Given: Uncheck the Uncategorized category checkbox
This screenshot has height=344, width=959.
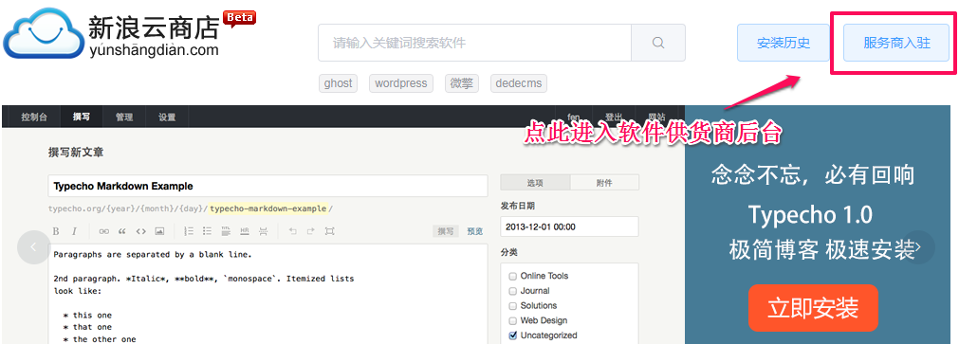Looking at the screenshot, I should (513, 335).
